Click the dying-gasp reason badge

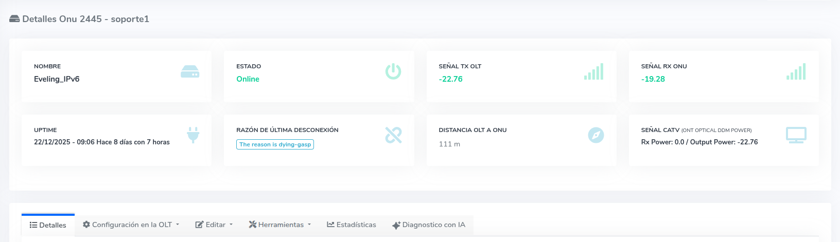click(x=275, y=144)
